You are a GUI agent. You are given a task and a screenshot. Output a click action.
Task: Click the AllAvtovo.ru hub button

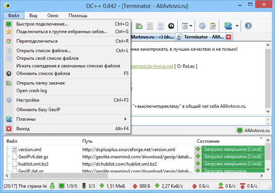(253, 130)
